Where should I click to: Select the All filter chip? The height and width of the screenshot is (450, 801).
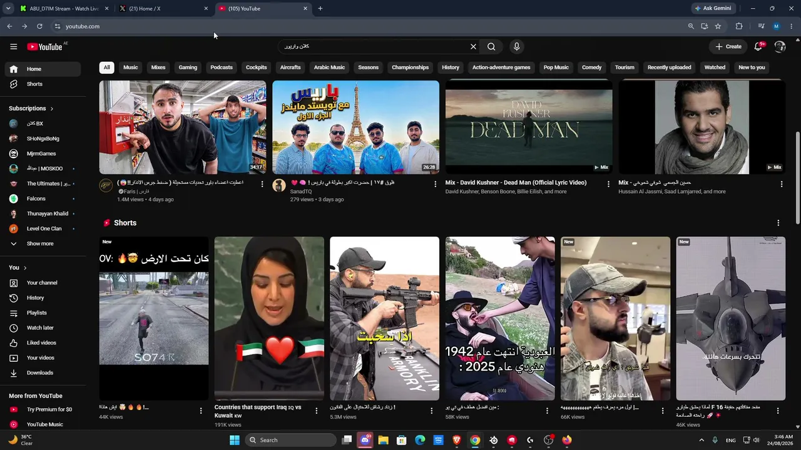pyautogui.click(x=106, y=67)
